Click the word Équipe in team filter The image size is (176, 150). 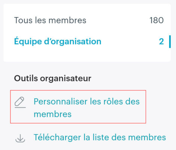point(28,41)
